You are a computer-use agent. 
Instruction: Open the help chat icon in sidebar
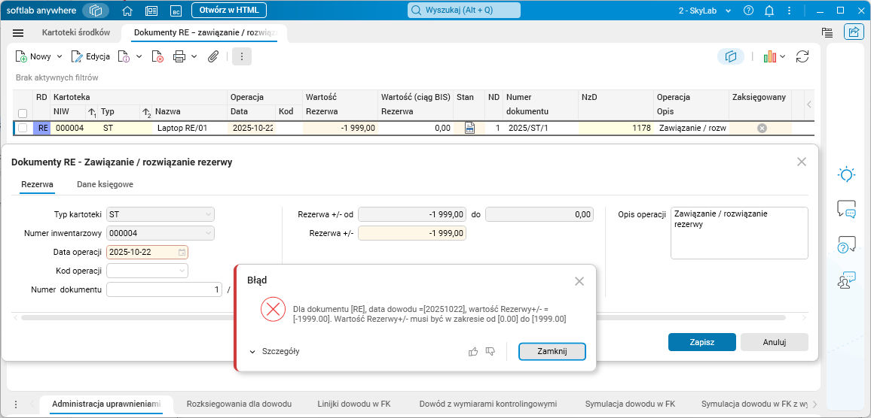point(846,244)
